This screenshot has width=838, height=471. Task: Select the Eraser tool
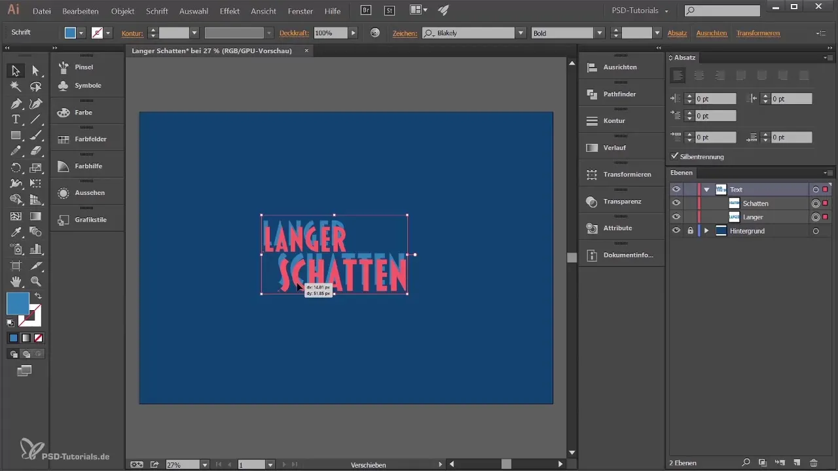(x=36, y=152)
